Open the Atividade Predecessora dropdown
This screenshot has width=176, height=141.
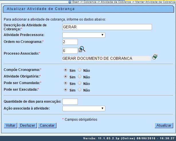coord(84,35)
